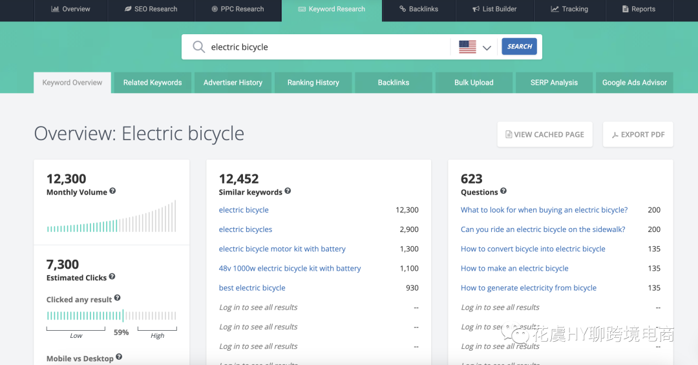Switch to the Related Keywords tab
Image resolution: width=698 pixels, height=365 pixels.
tap(153, 83)
